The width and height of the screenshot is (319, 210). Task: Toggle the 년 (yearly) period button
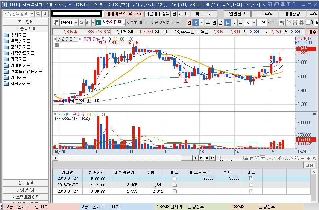click(x=220, y=23)
